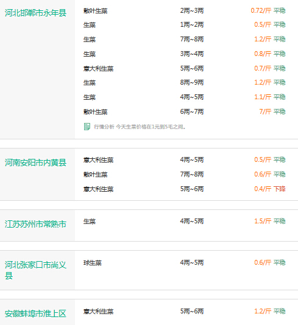Screen dimensions: 298x325
Task: Select 生菜 1两~2两 row
Action: 185,25
